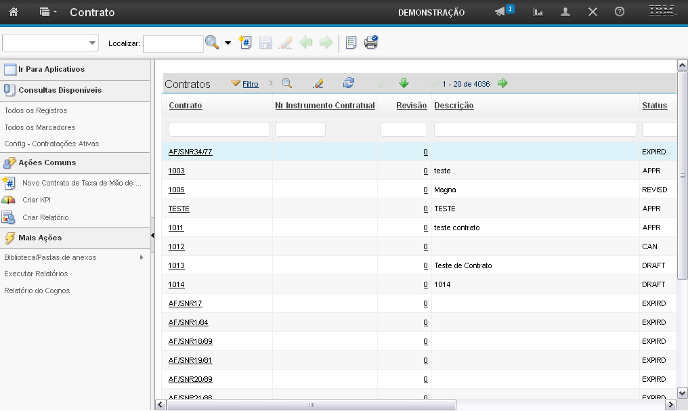Open the Go To menu dropdown
The width and height of the screenshot is (688, 411).
coord(47,12)
